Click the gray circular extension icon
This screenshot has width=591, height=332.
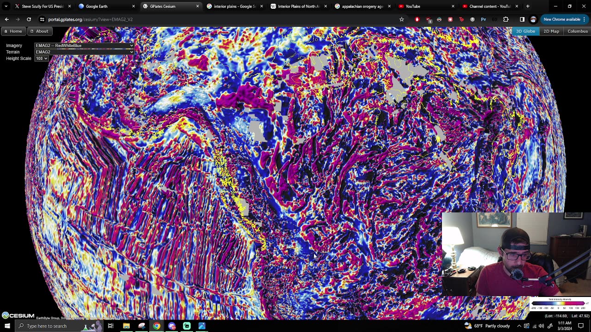pyautogui.click(x=472, y=19)
